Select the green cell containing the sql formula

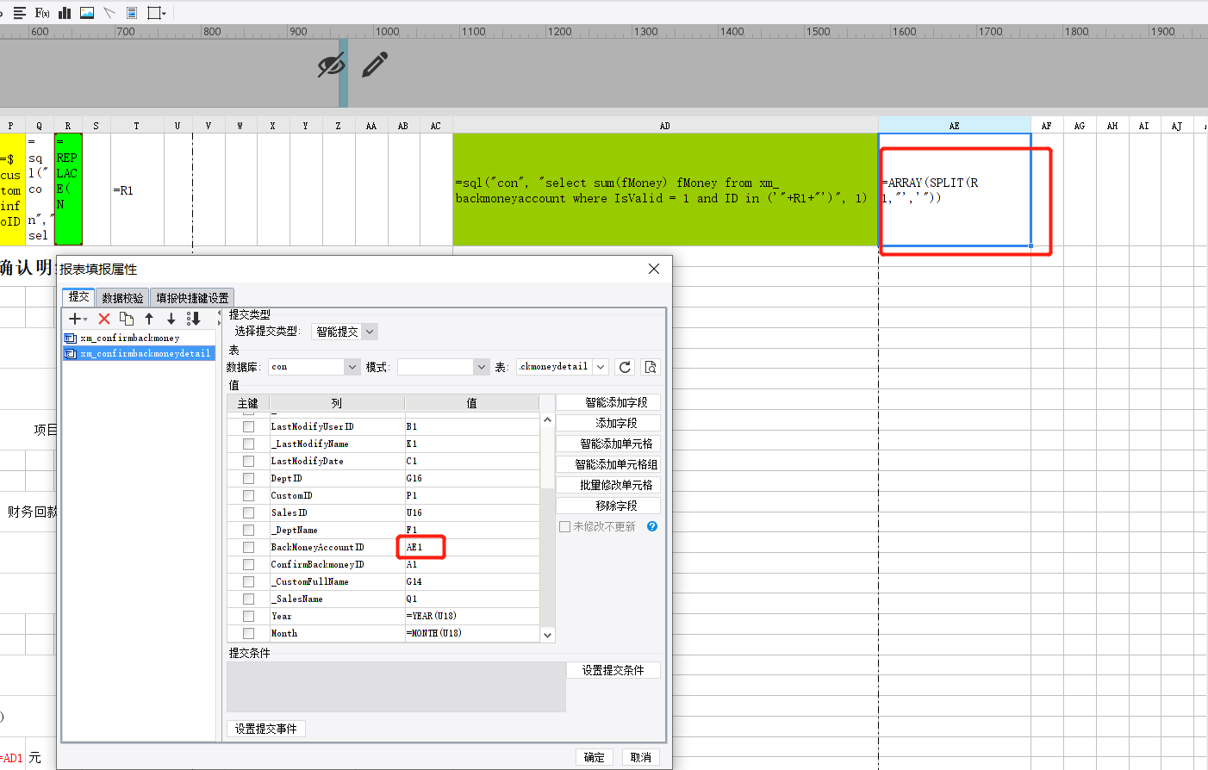coord(665,189)
